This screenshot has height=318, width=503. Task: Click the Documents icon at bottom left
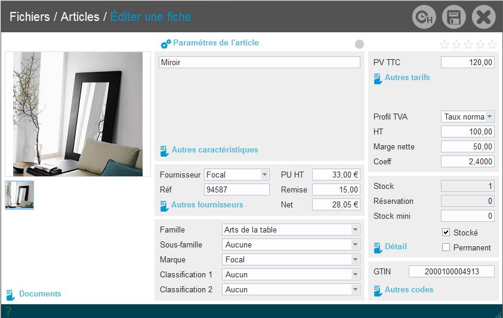click(x=10, y=294)
